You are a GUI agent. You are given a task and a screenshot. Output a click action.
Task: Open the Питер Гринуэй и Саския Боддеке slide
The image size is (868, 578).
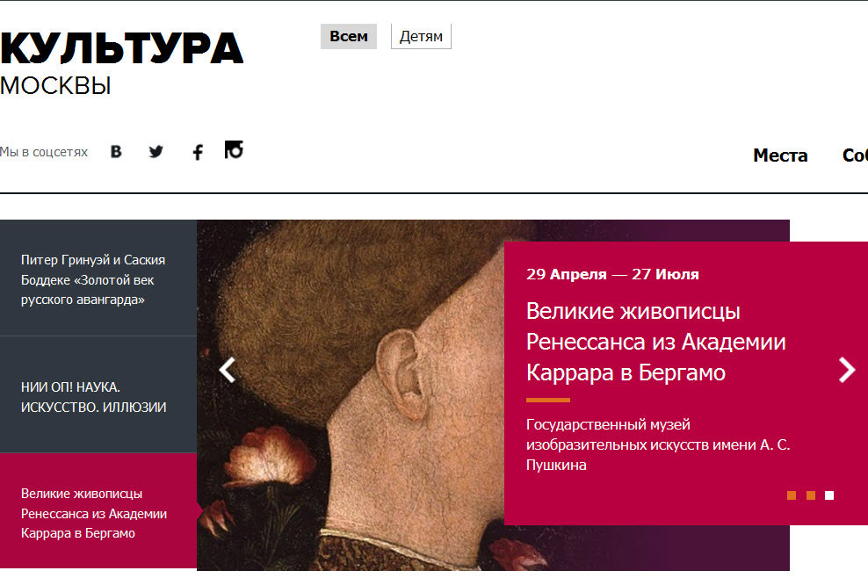coord(98,278)
